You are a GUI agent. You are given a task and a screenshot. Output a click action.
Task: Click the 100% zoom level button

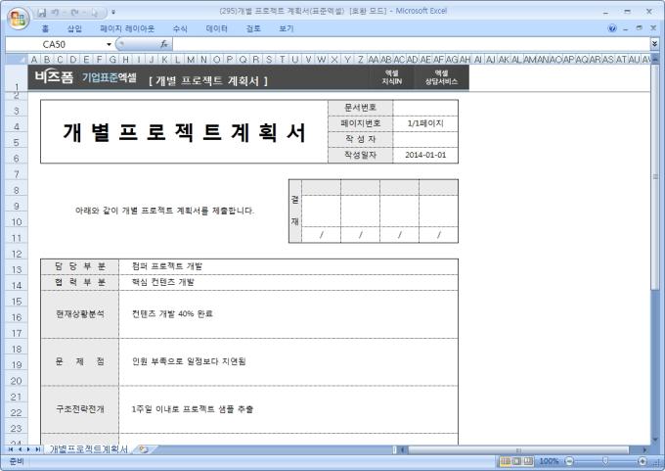[549, 461]
